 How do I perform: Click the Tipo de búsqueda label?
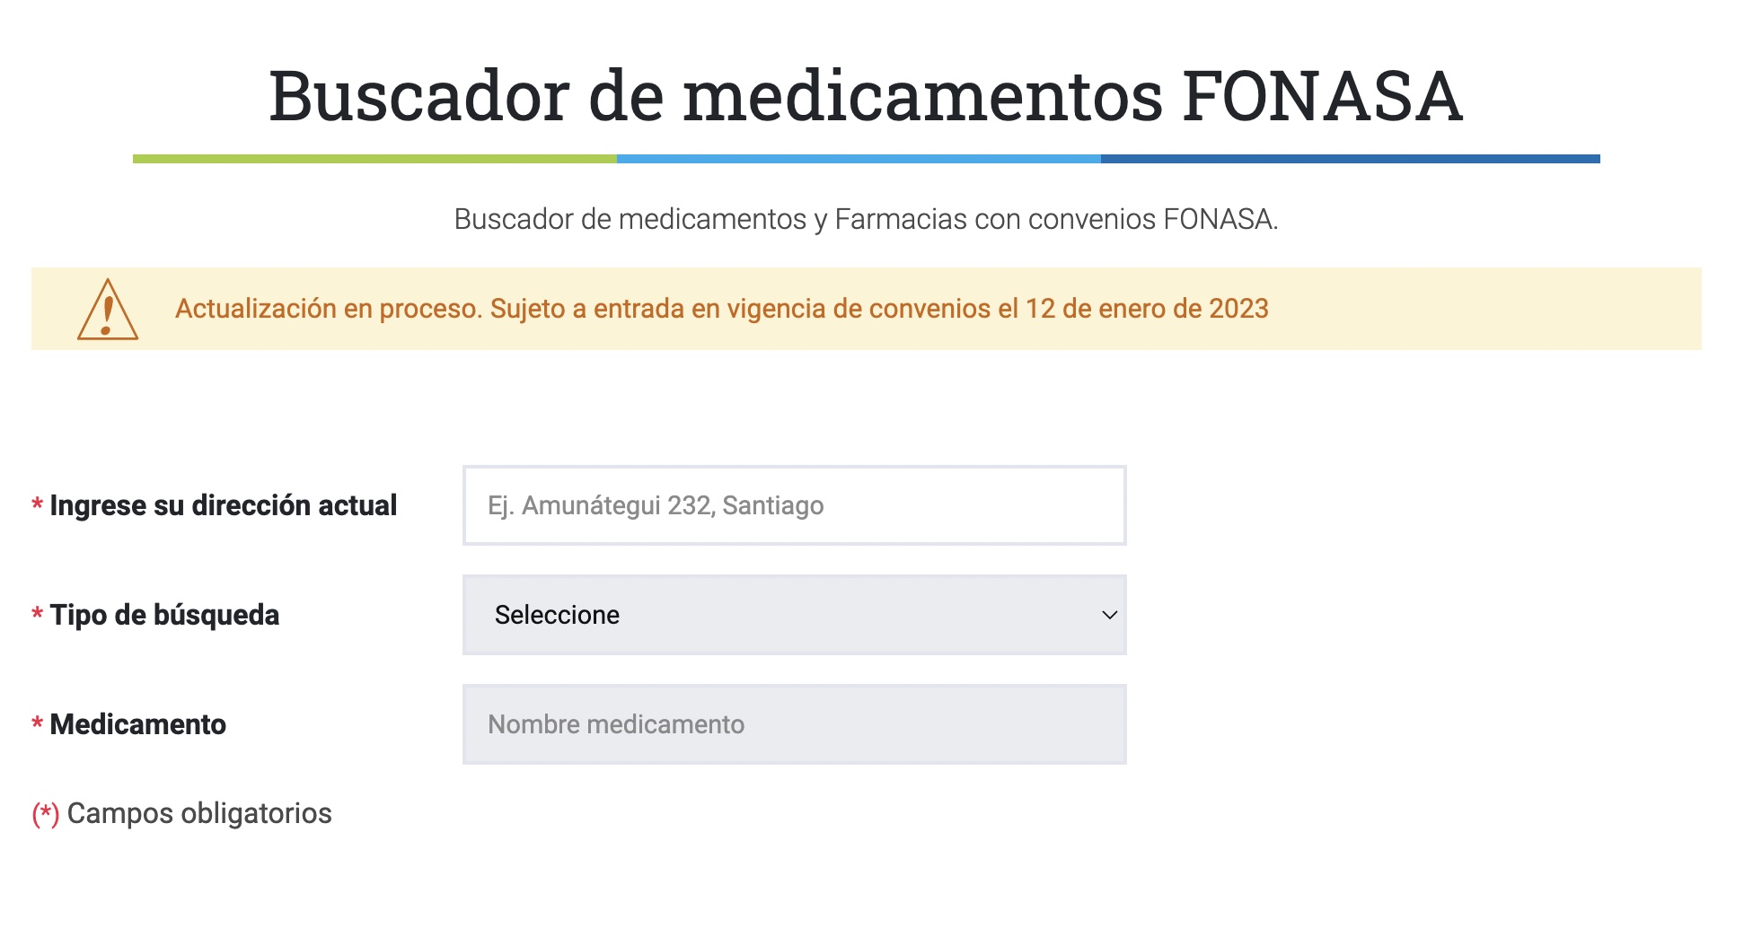(164, 615)
